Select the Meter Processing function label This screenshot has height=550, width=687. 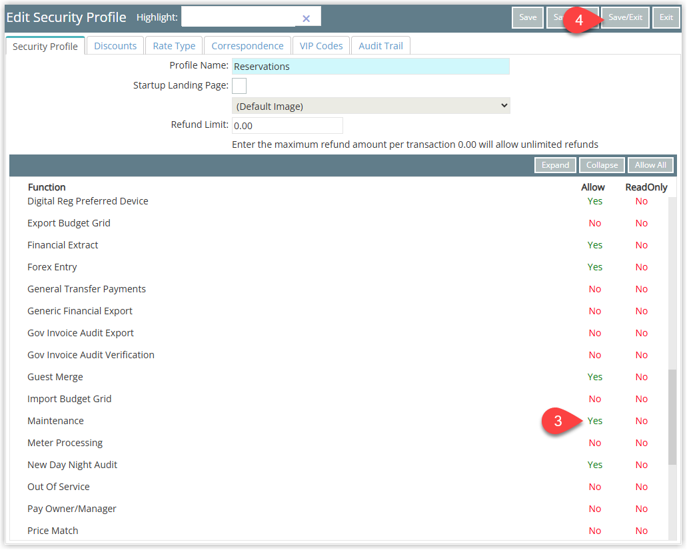(x=65, y=443)
